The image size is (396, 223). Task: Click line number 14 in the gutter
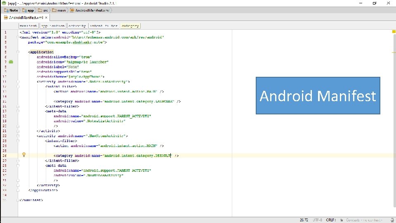(5, 96)
